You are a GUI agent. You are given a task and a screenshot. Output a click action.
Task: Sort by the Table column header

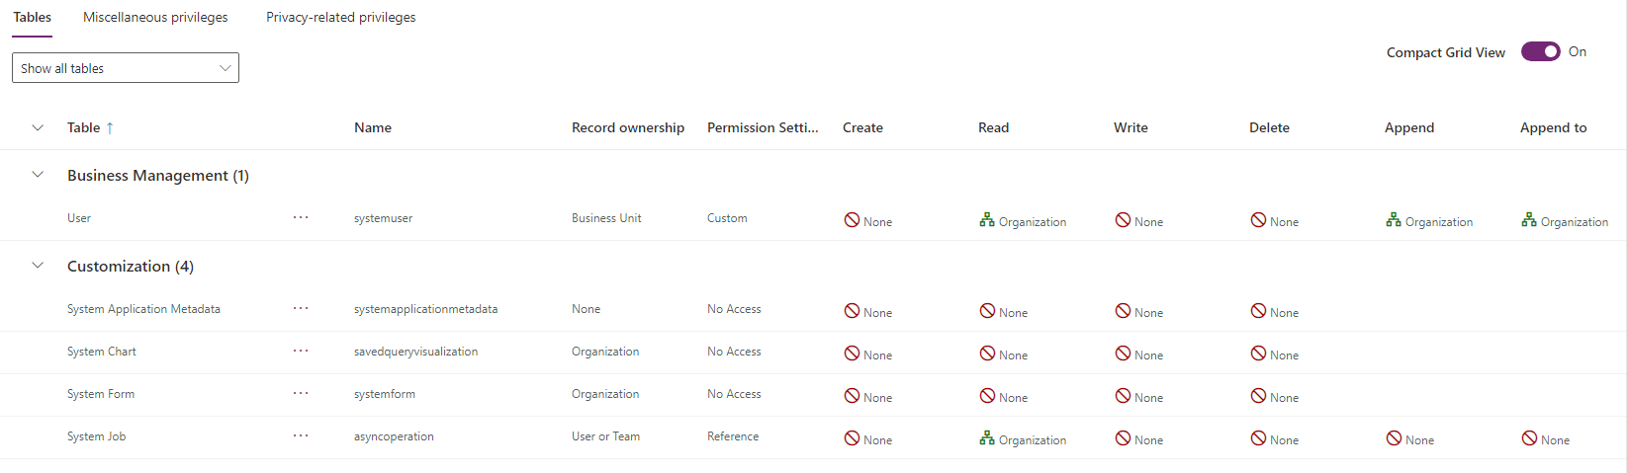(x=84, y=127)
